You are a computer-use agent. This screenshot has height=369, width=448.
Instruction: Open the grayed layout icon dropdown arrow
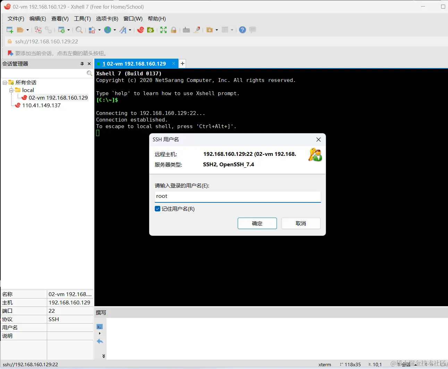point(232,30)
